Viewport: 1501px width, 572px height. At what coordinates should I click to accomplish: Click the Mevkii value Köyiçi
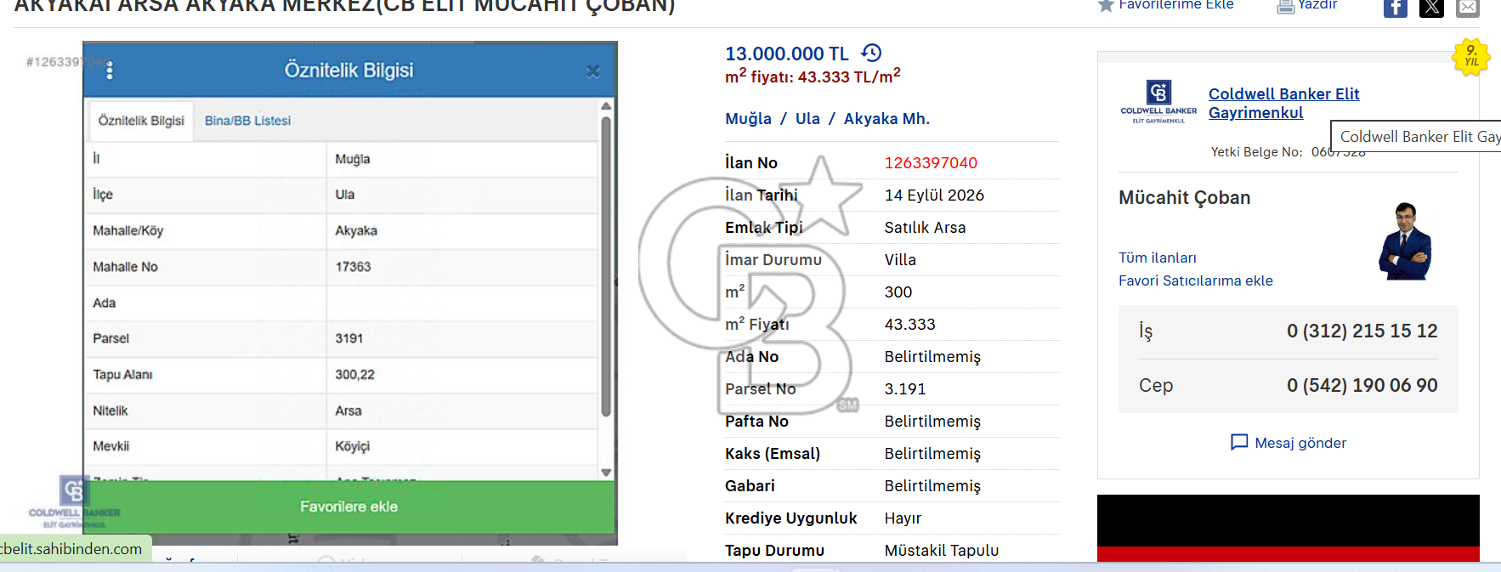point(352,446)
